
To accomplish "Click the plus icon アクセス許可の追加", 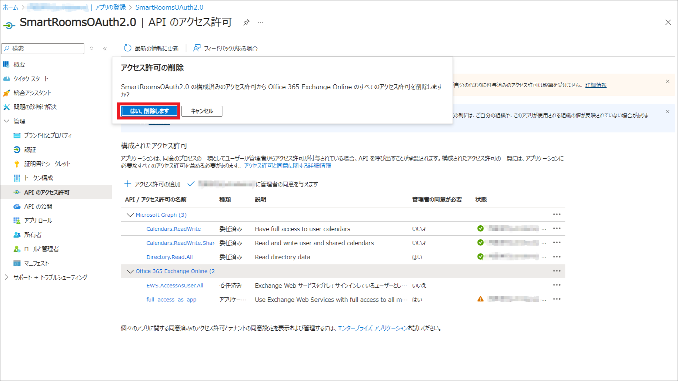I will tap(128, 184).
